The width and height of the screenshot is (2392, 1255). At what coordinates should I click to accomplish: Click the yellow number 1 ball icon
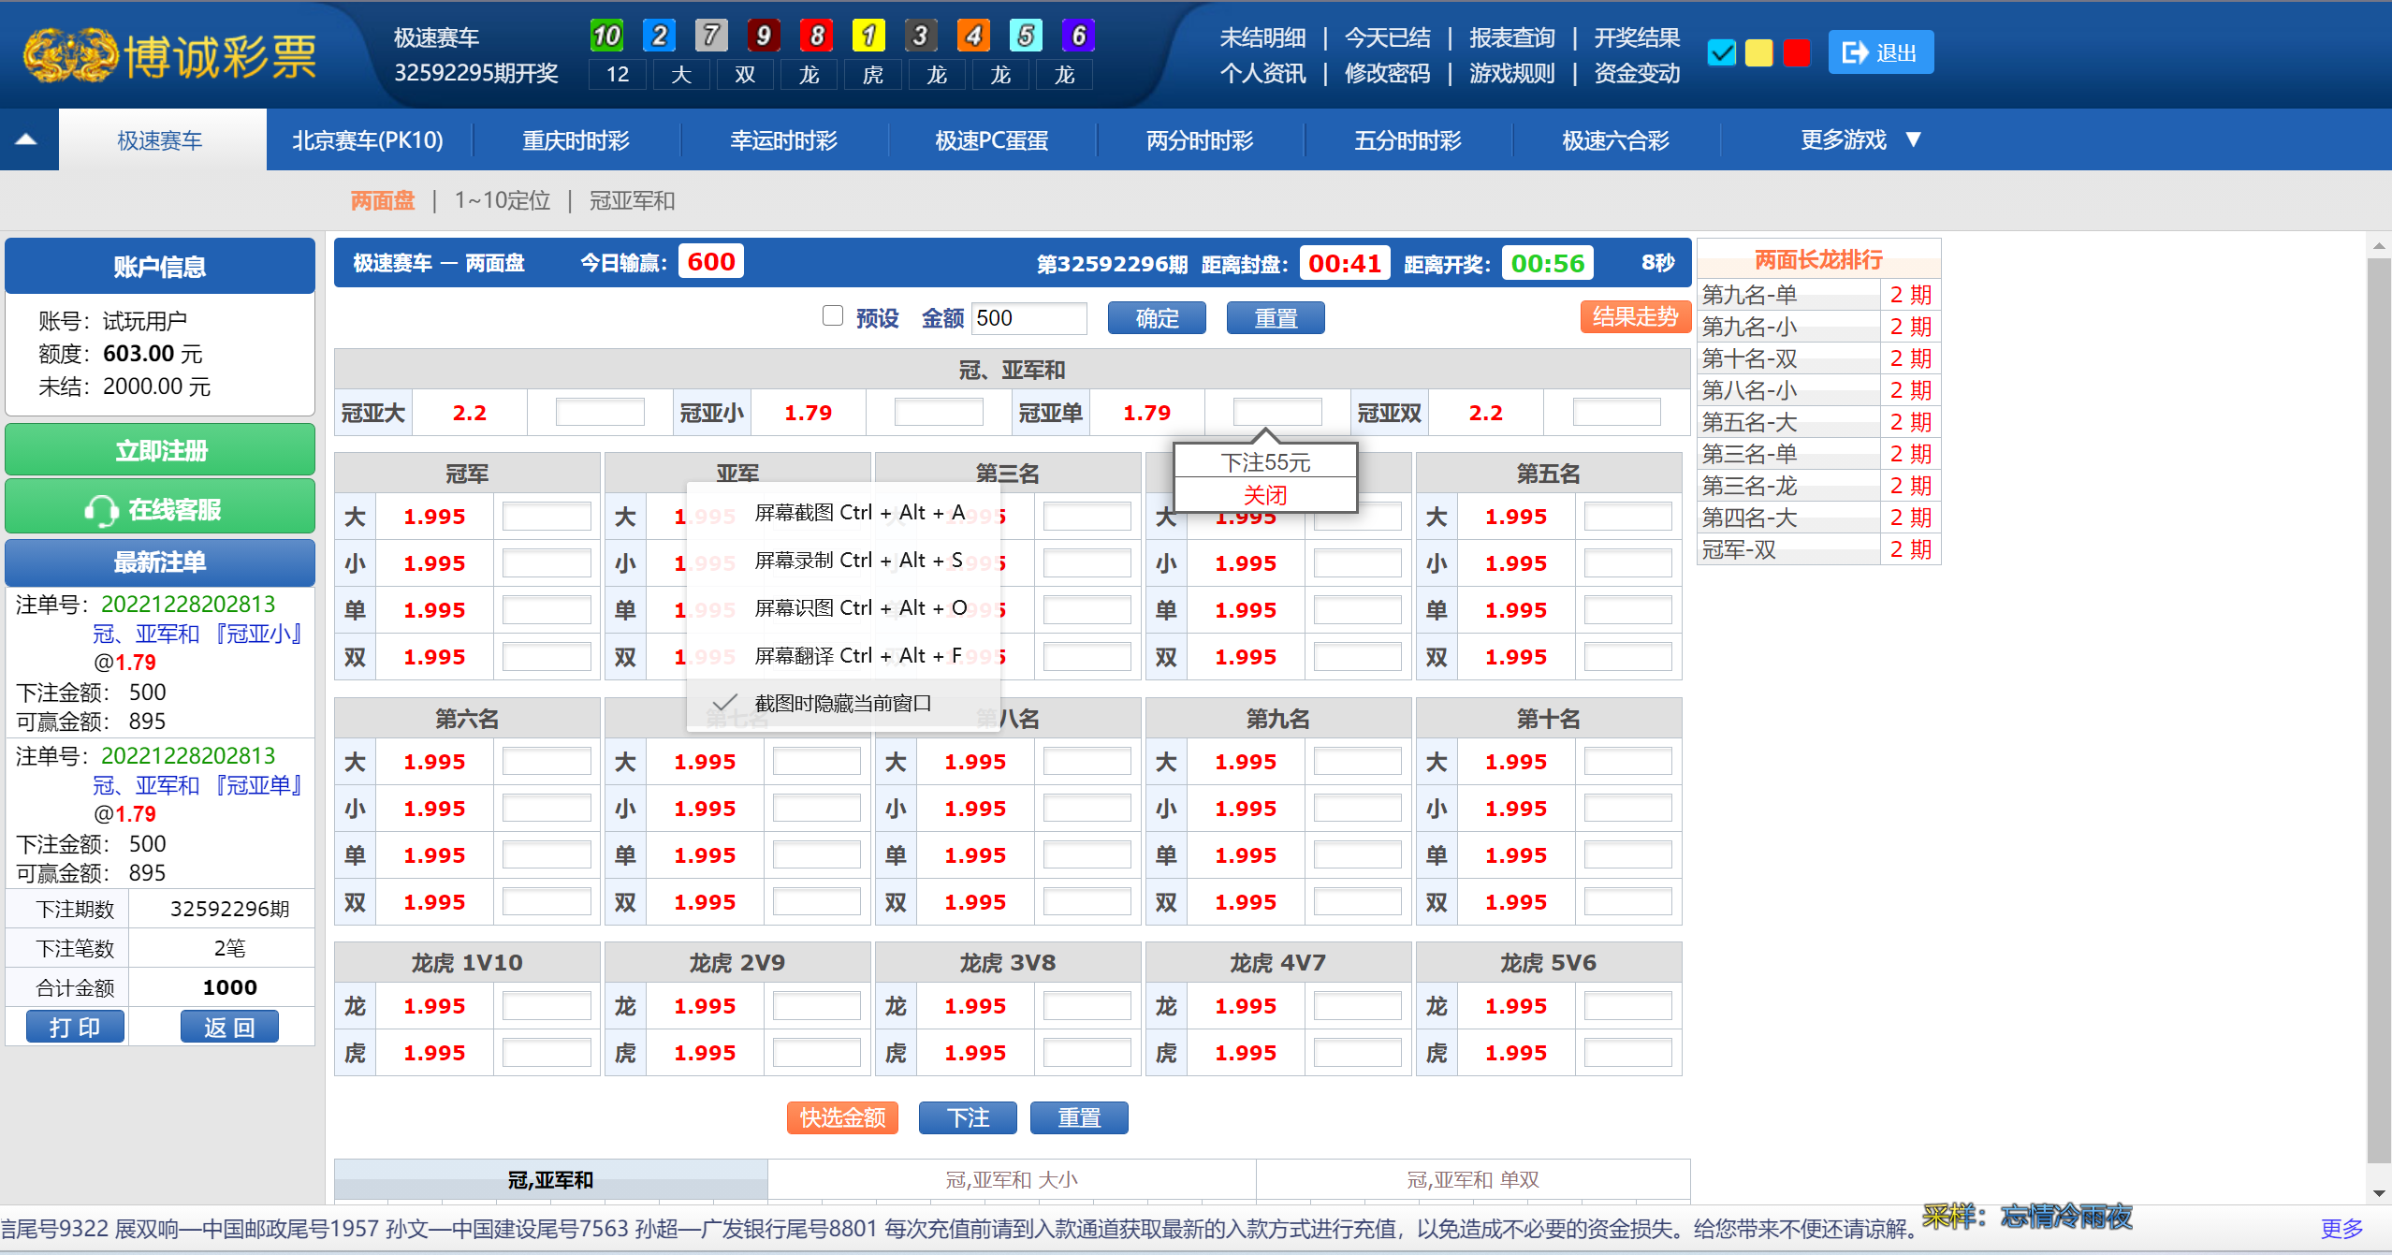pos(868,36)
